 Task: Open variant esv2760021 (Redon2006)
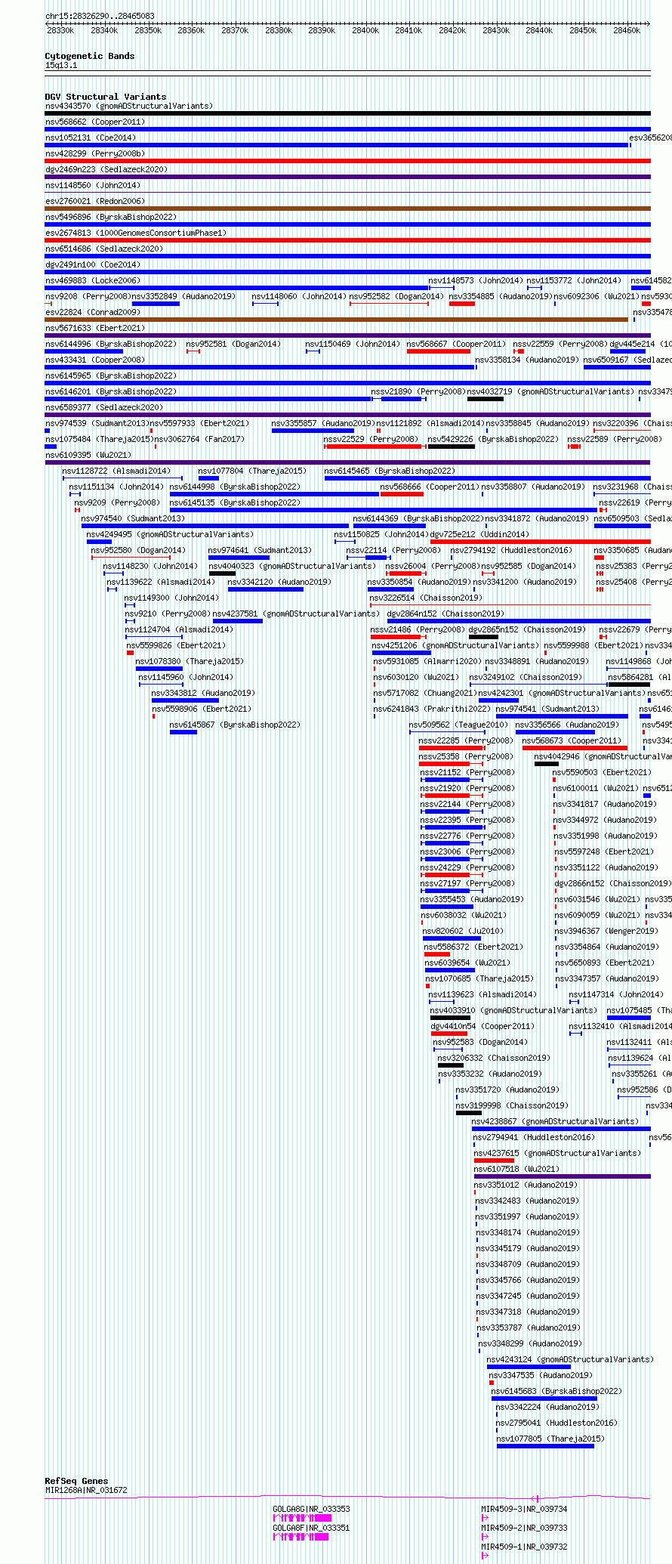(95, 201)
